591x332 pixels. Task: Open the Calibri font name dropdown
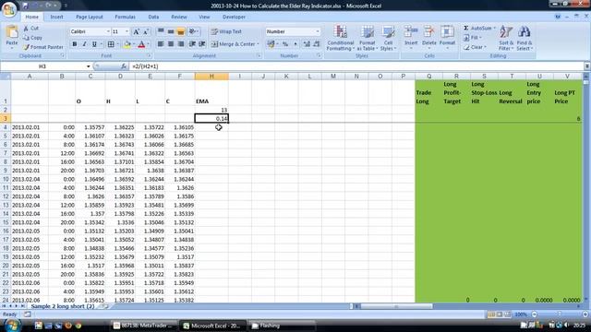pos(108,31)
